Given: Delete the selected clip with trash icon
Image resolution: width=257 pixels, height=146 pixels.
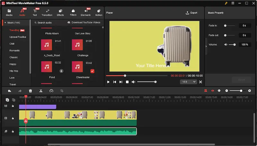Looking at the screenshot, I should (x=31, y=91).
